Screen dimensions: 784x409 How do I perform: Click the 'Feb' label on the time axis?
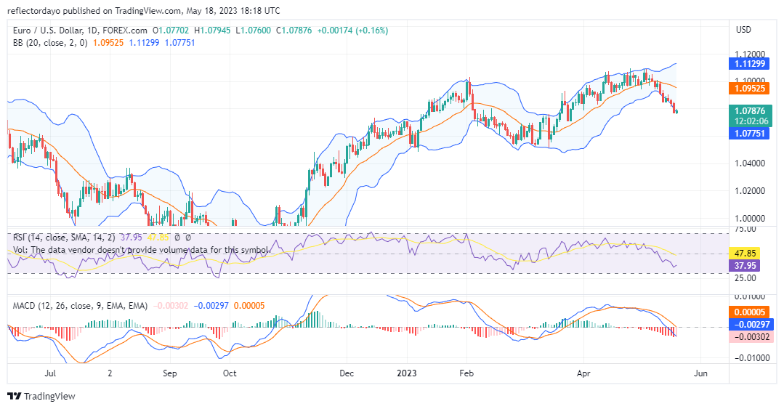(466, 373)
